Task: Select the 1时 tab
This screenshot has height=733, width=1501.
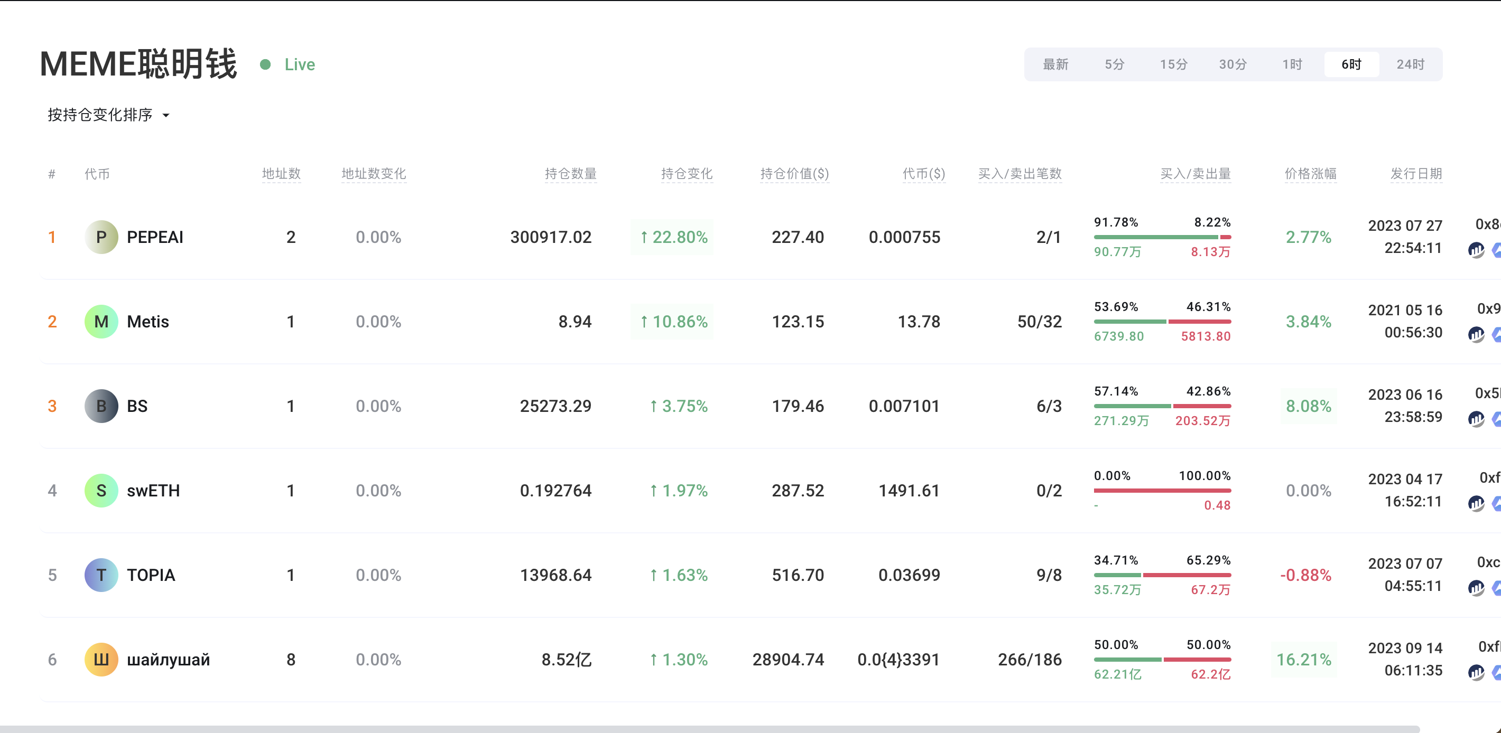Action: [1292, 64]
